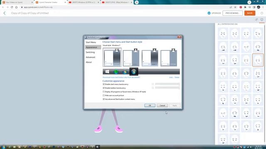
Task: Open a new browser tab with plus icon
Action: pos(137,2)
